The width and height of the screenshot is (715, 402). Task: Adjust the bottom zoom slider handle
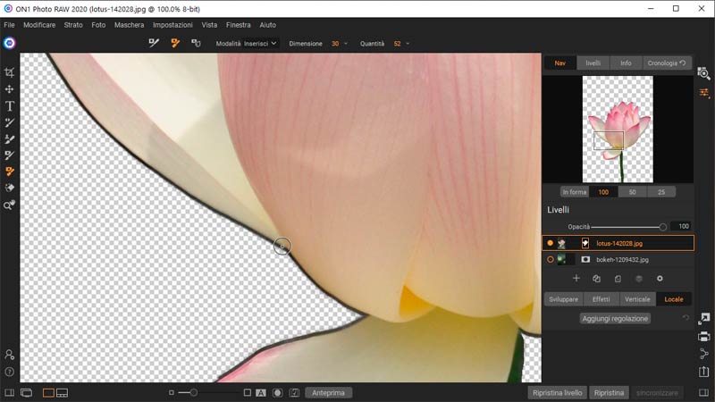point(194,392)
